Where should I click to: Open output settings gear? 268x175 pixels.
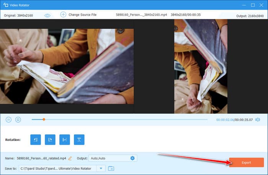point(132,158)
